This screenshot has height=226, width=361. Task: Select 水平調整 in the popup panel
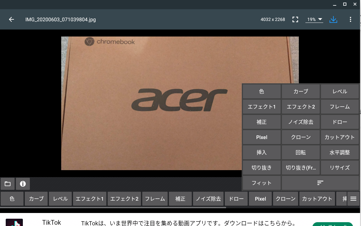(x=340, y=152)
